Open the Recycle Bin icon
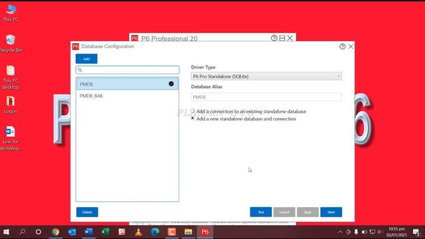The width and height of the screenshot is (425, 239). pyautogui.click(x=11, y=43)
